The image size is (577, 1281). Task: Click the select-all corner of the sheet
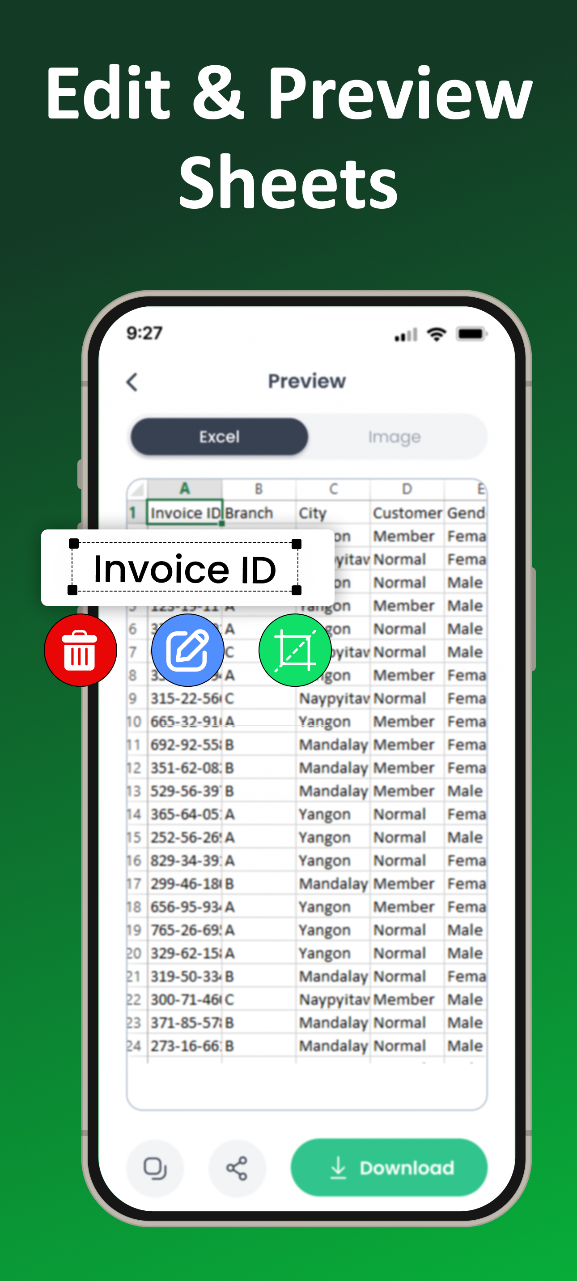click(x=137, y=489)
